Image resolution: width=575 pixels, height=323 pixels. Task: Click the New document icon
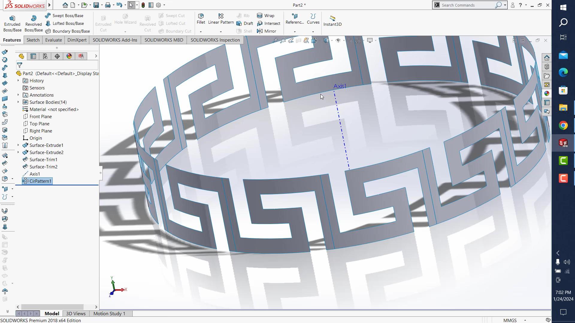point(73,5)
